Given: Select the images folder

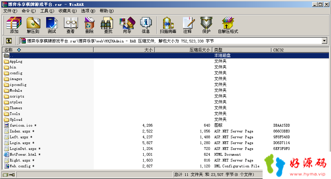Looking at the screenshot, I should 13,79.
